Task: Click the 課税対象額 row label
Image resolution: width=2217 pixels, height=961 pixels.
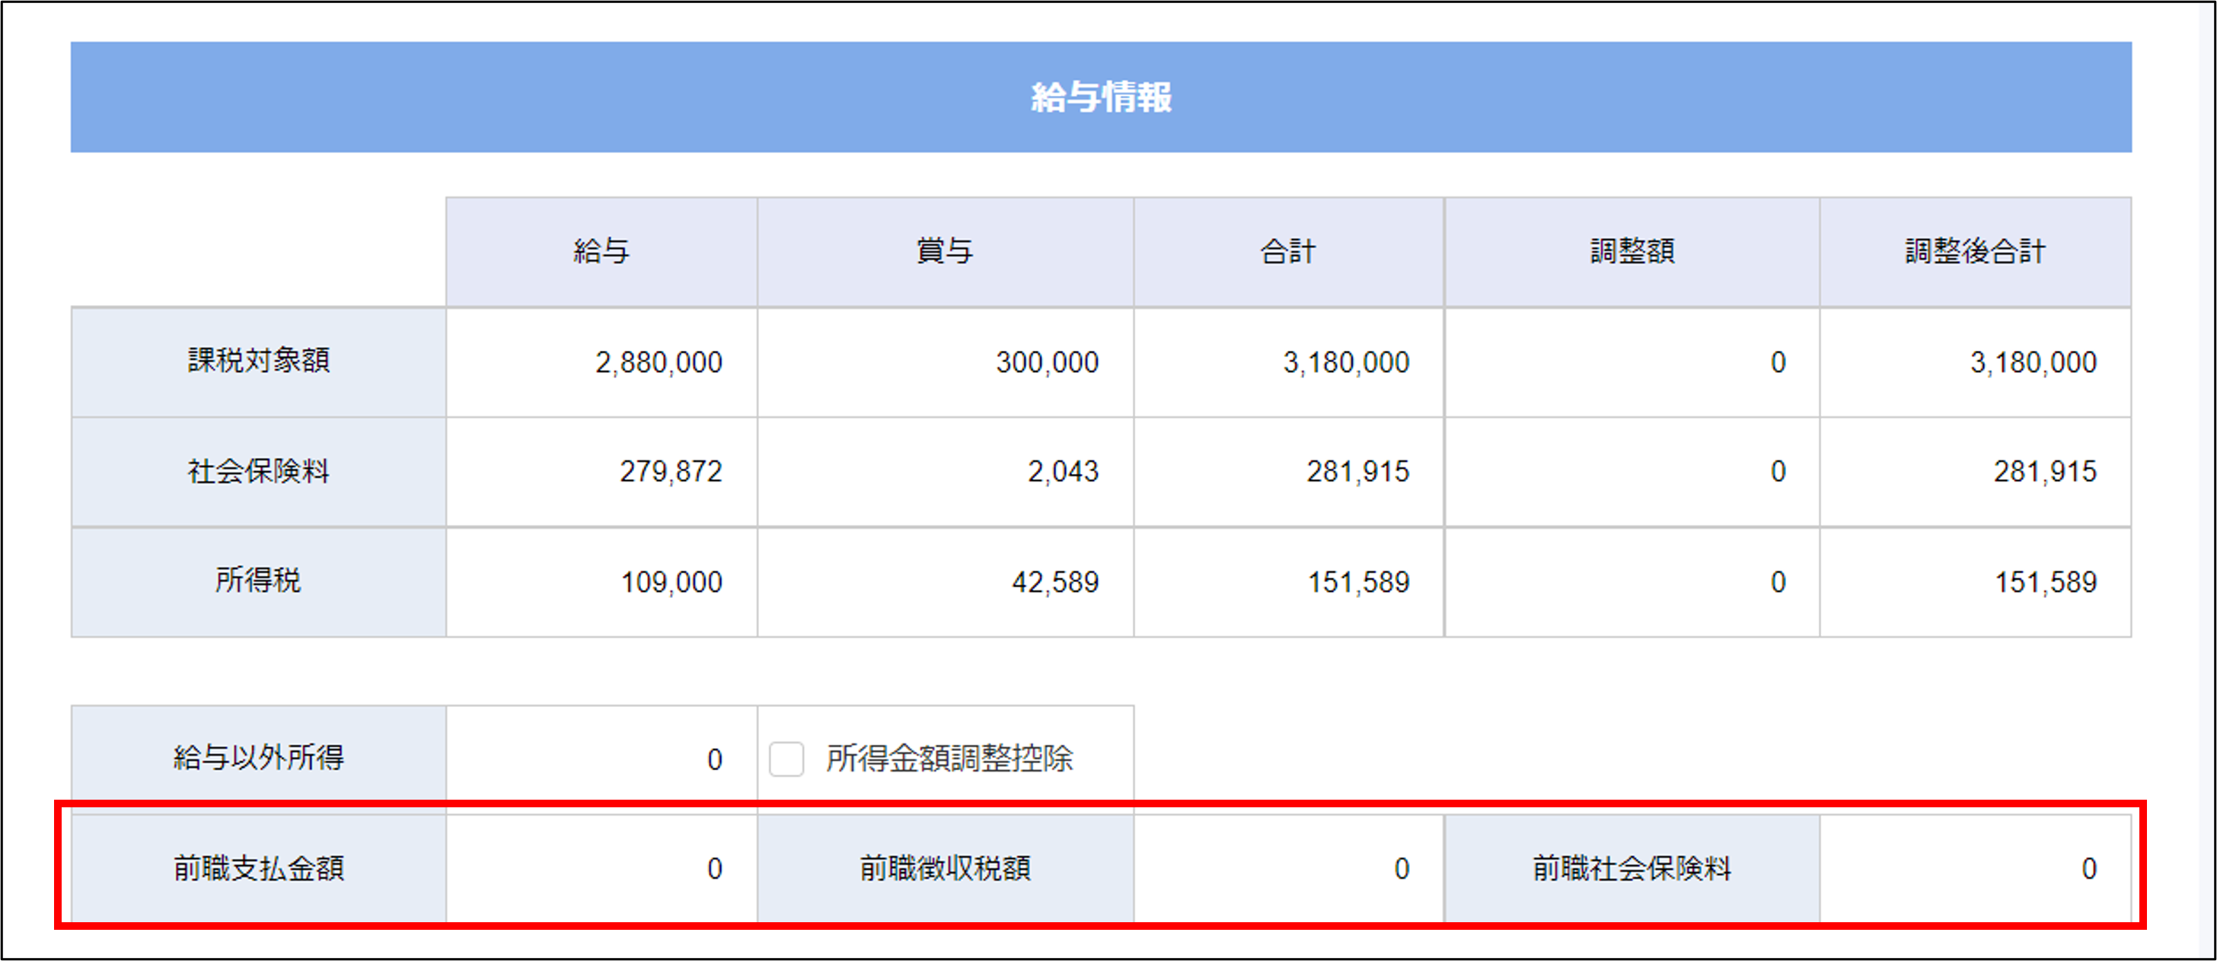Action: 258,361
